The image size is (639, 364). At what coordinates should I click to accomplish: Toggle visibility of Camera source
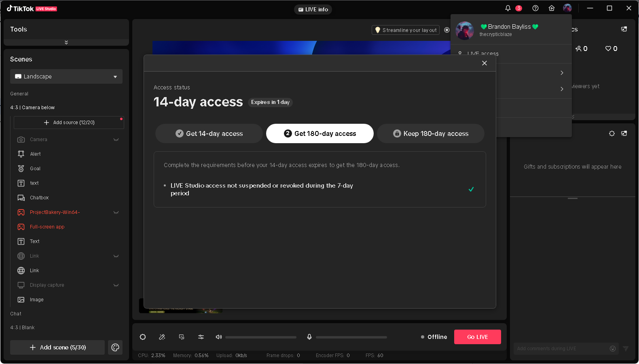[x=116, y=140]
